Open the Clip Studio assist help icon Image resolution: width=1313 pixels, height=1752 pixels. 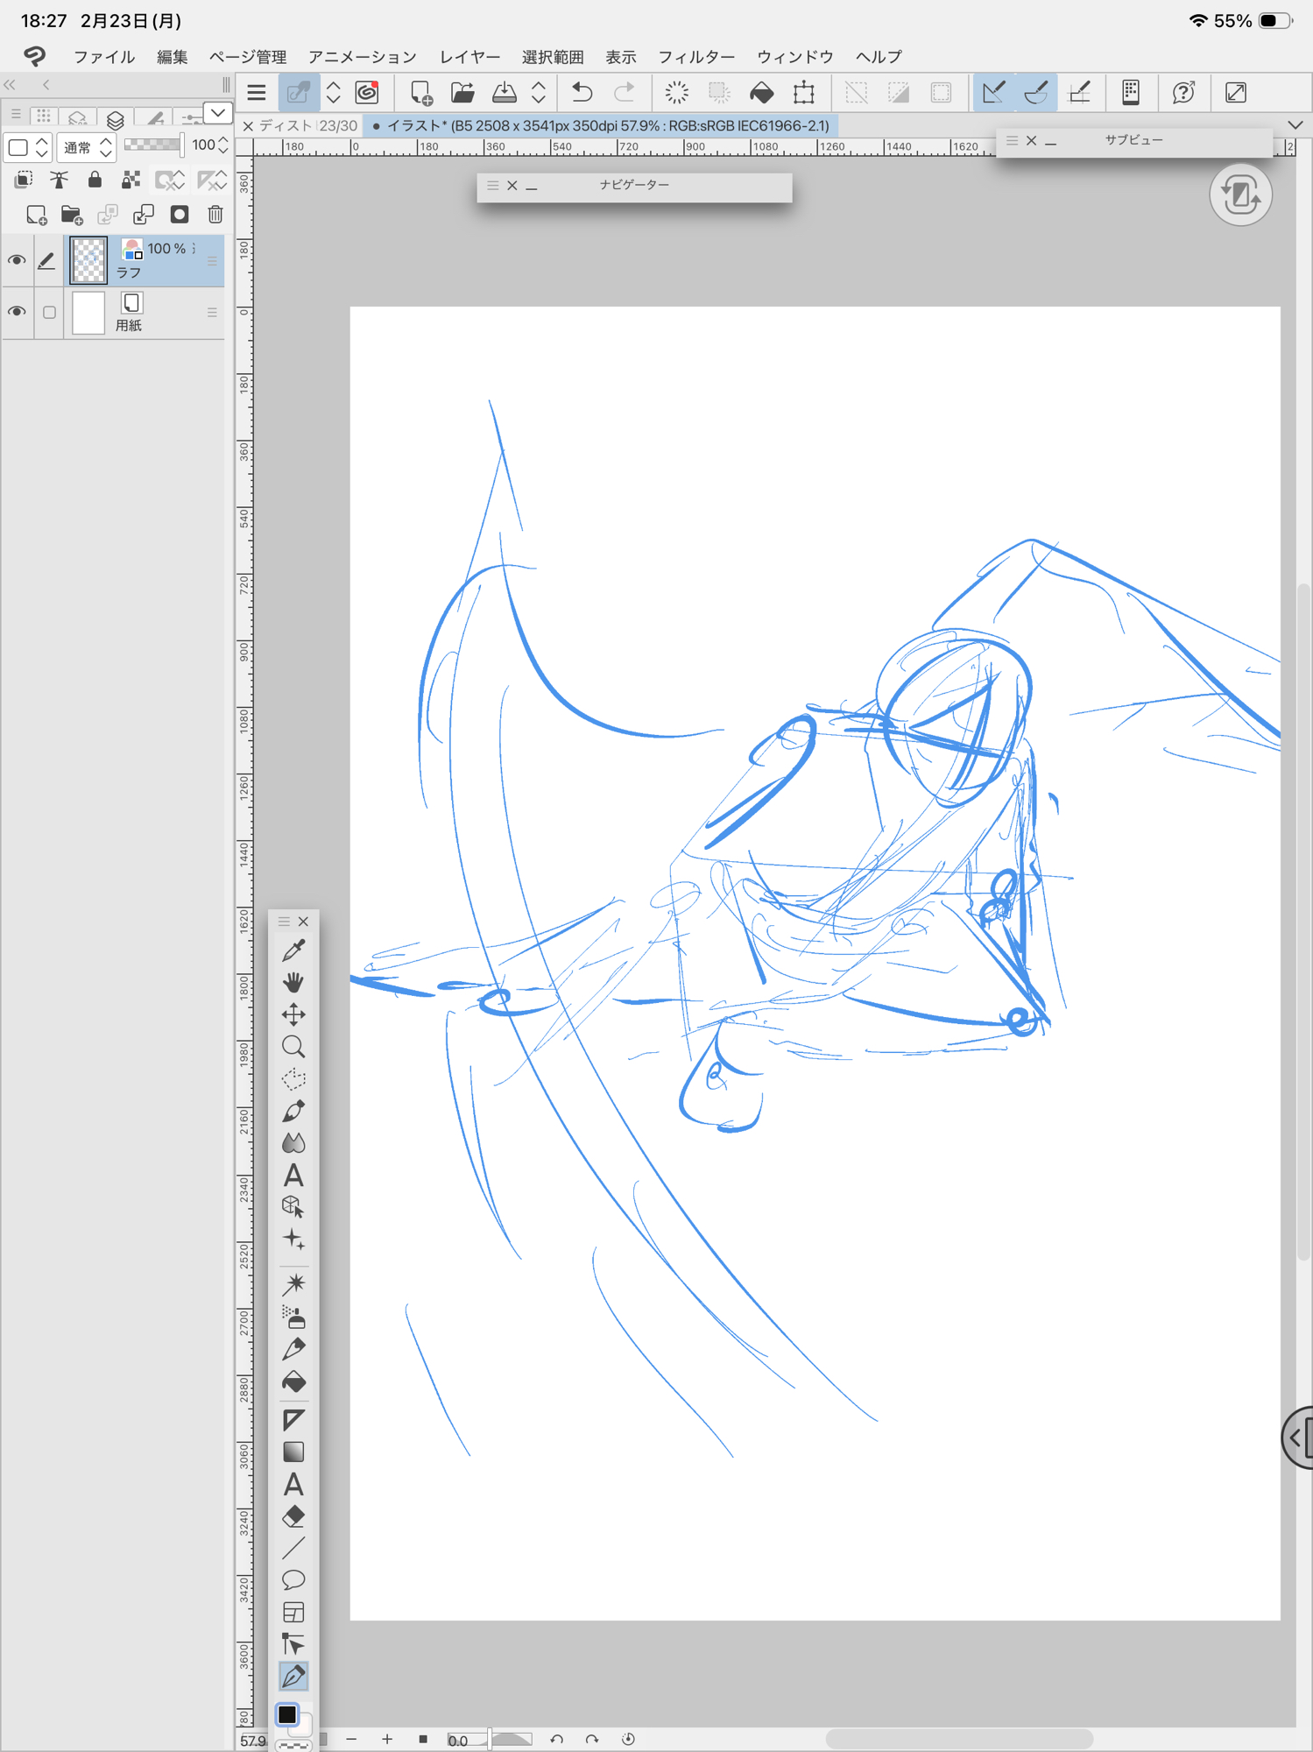coord(1183,93)
